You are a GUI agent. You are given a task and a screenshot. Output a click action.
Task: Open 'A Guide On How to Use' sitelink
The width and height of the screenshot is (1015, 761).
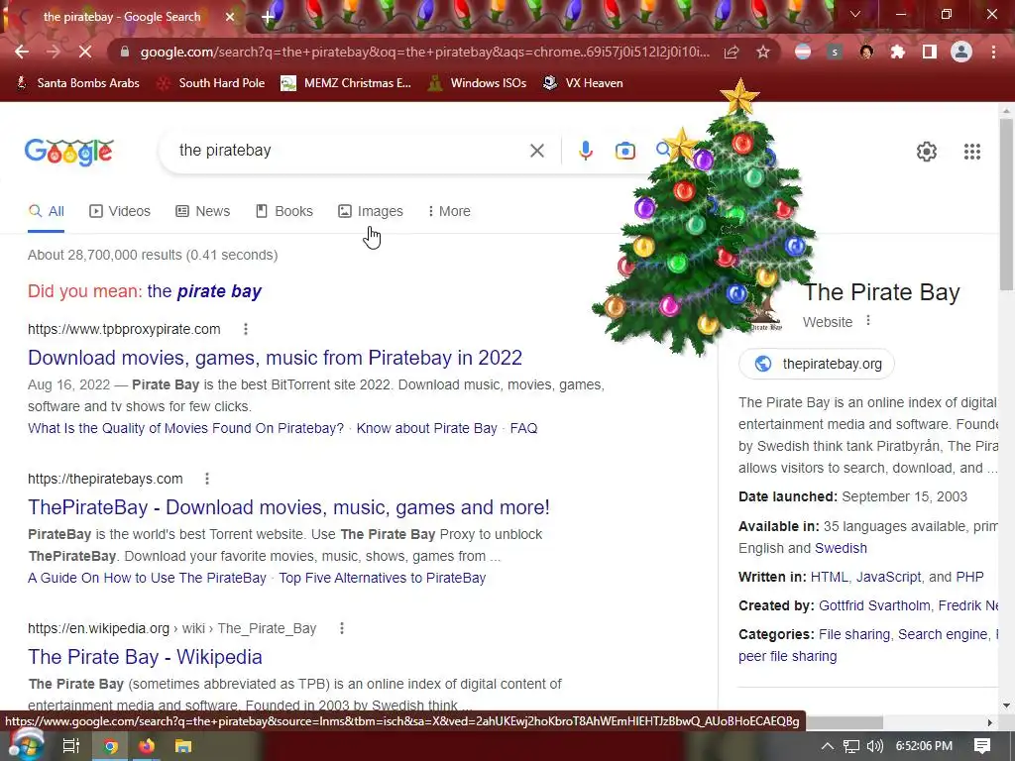pos(147,578)
